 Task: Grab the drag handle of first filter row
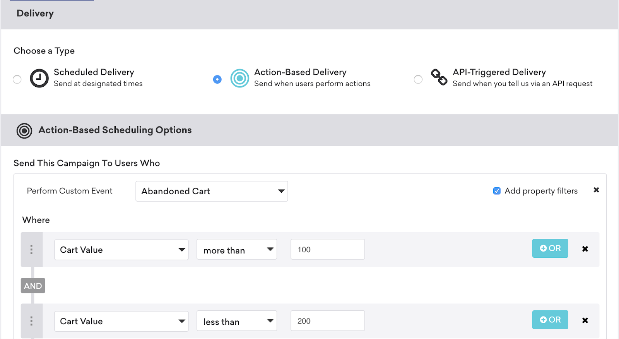point(31,250)
